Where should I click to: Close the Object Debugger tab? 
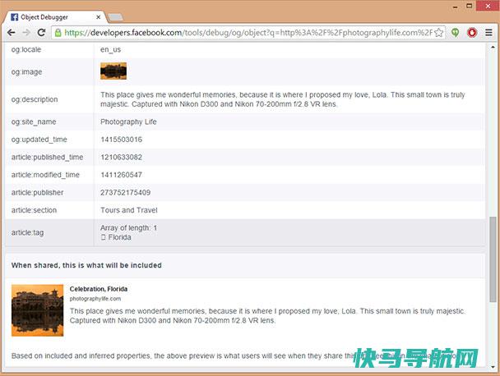click(x=99, y=17)
